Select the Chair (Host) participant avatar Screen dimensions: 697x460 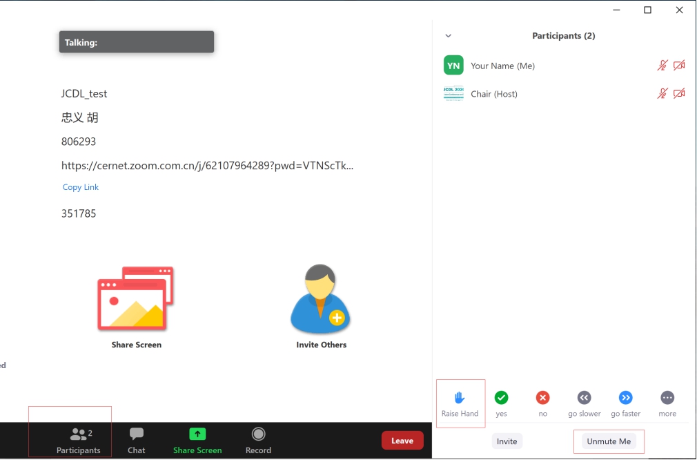coord(453,93)
